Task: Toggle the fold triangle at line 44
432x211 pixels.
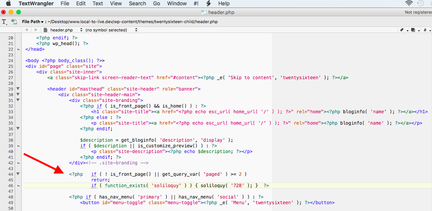Action: tap(18, 174)
